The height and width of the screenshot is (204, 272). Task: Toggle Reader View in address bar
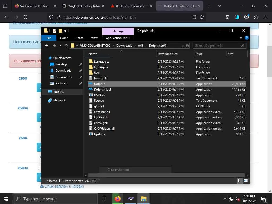(x=194, y=17)
